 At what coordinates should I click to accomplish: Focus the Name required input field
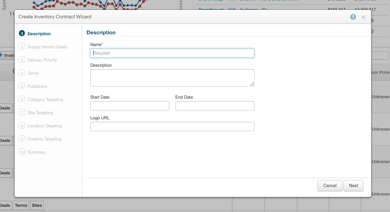[172, 53]
